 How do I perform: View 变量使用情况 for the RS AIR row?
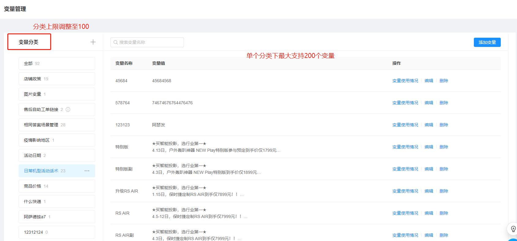(x=405, y=213)
